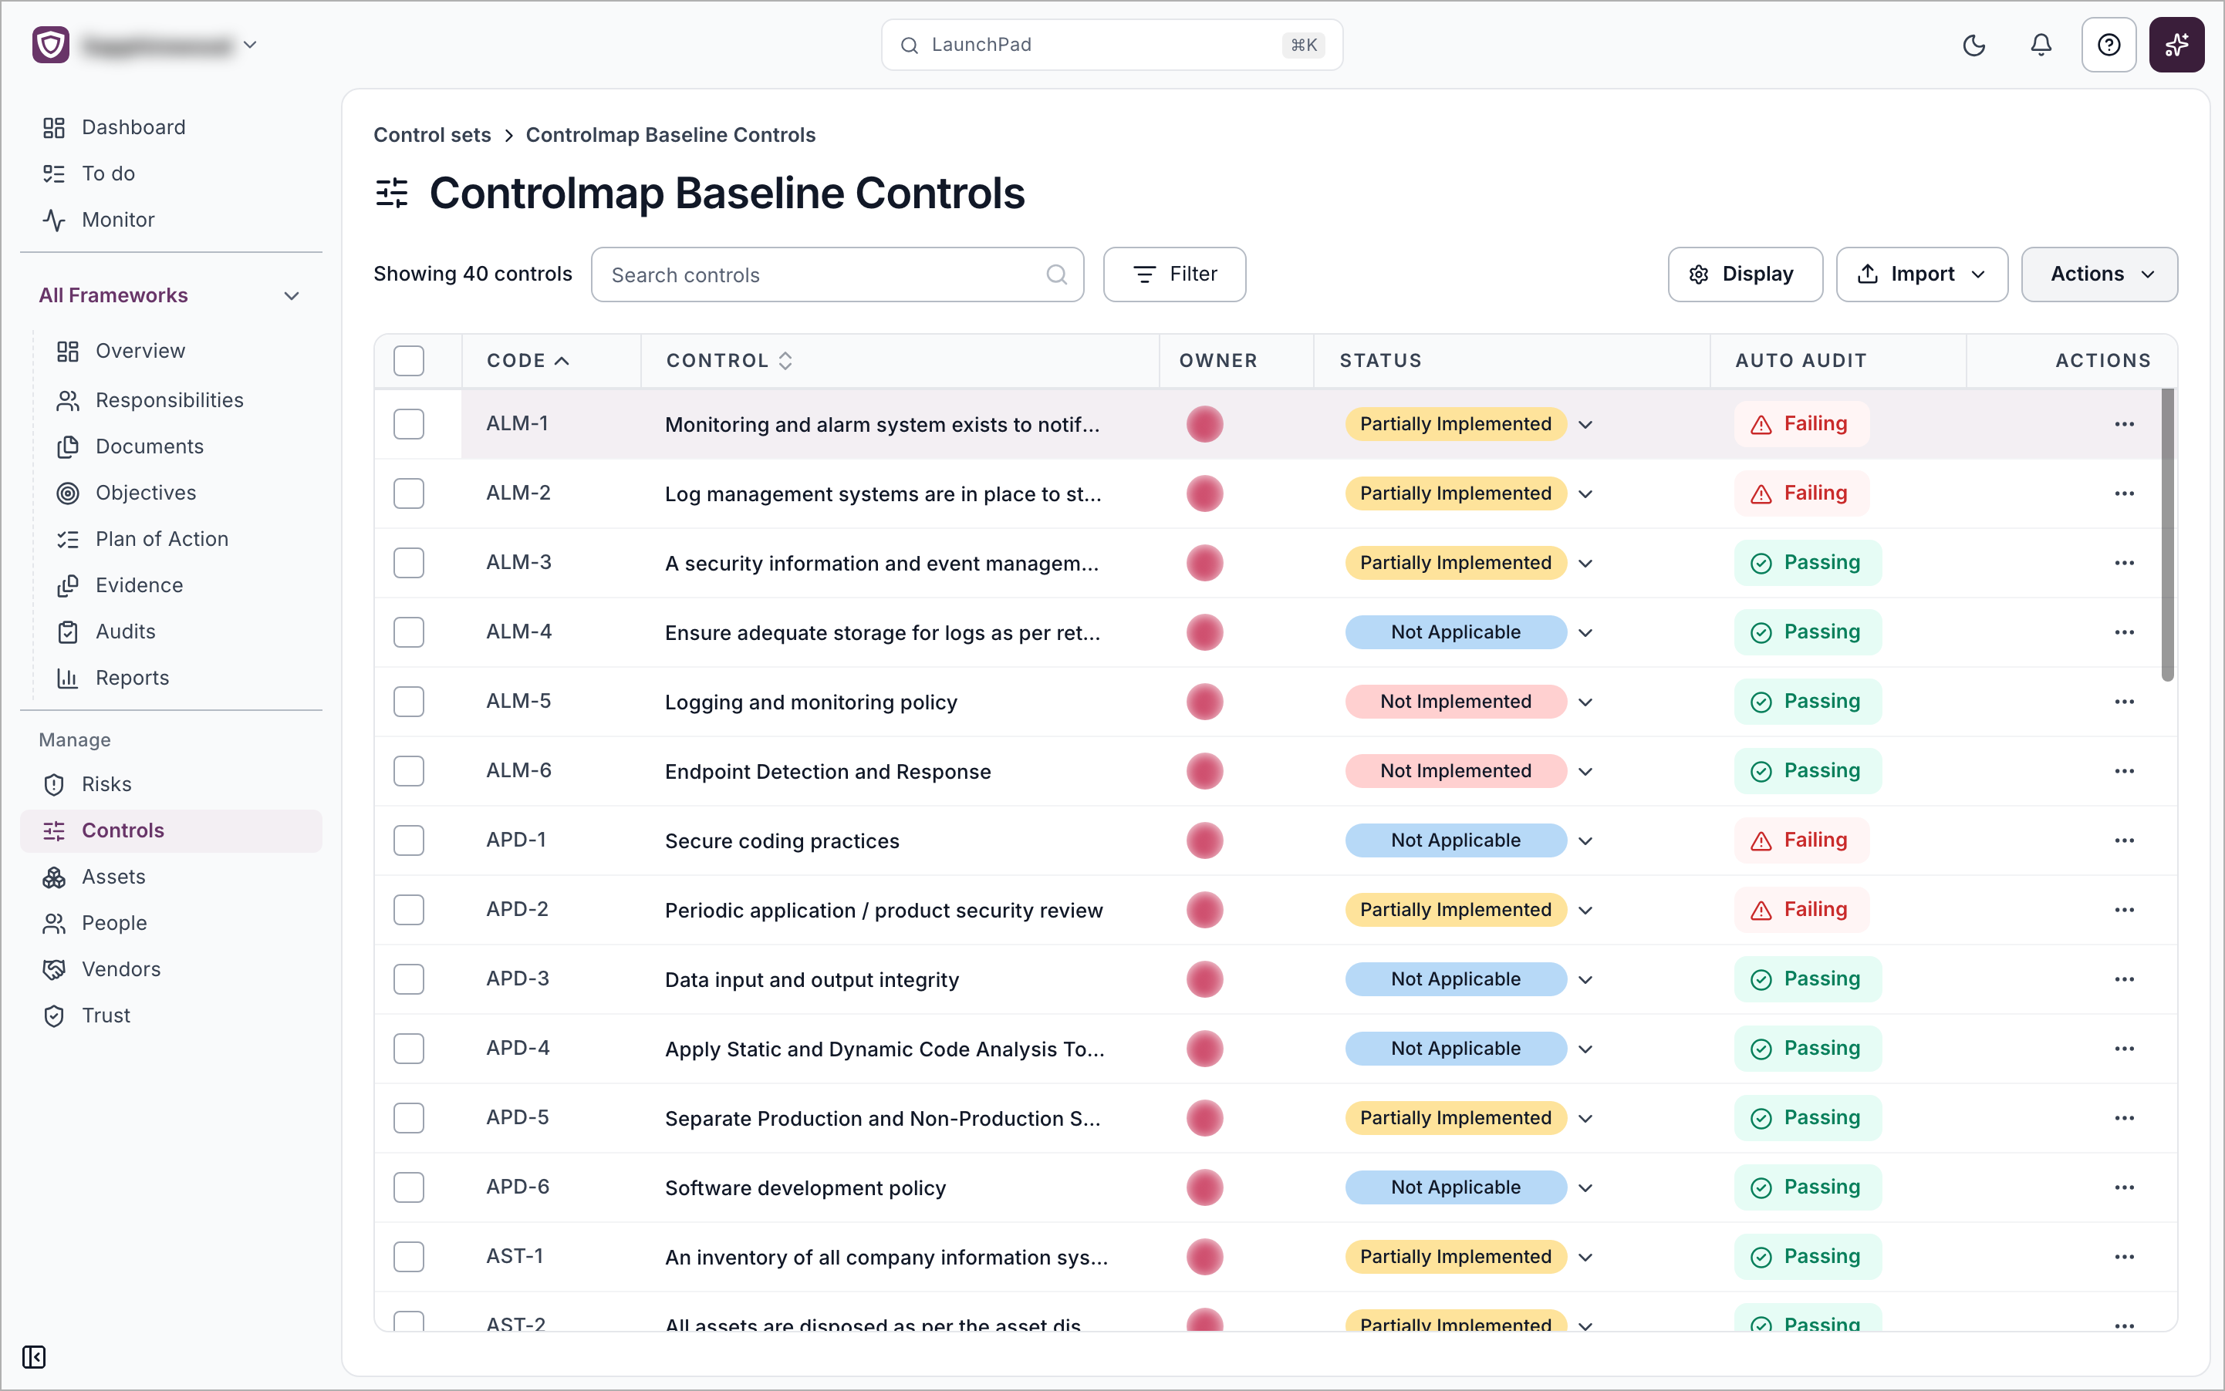Open the help question mark icon
2225x1391 pixels.
tap(2108, 45)
